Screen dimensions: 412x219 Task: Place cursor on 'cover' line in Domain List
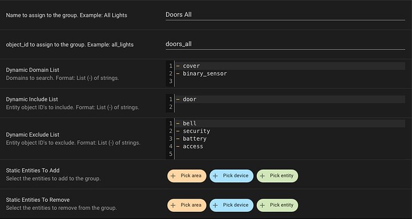click(x=290, y=66)
